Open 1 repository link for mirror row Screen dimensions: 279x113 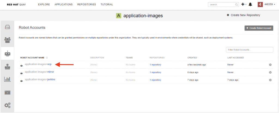pos(155,72)
